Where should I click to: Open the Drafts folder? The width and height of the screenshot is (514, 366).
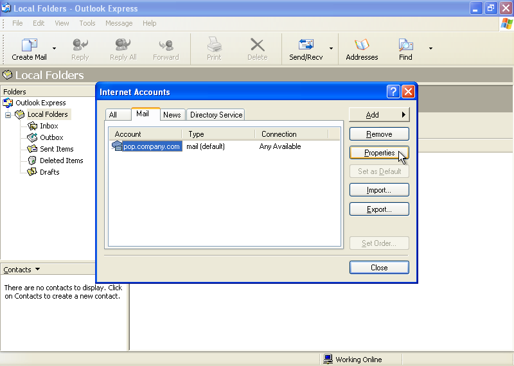click(x=49, y=172)
